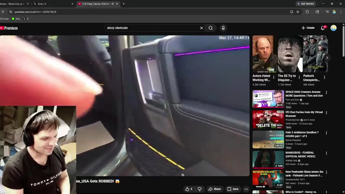The height and width of the screenshot is (194, 345).
Task: Open SPACE KING Creators Answer title link
Action: tap(304, 94)
